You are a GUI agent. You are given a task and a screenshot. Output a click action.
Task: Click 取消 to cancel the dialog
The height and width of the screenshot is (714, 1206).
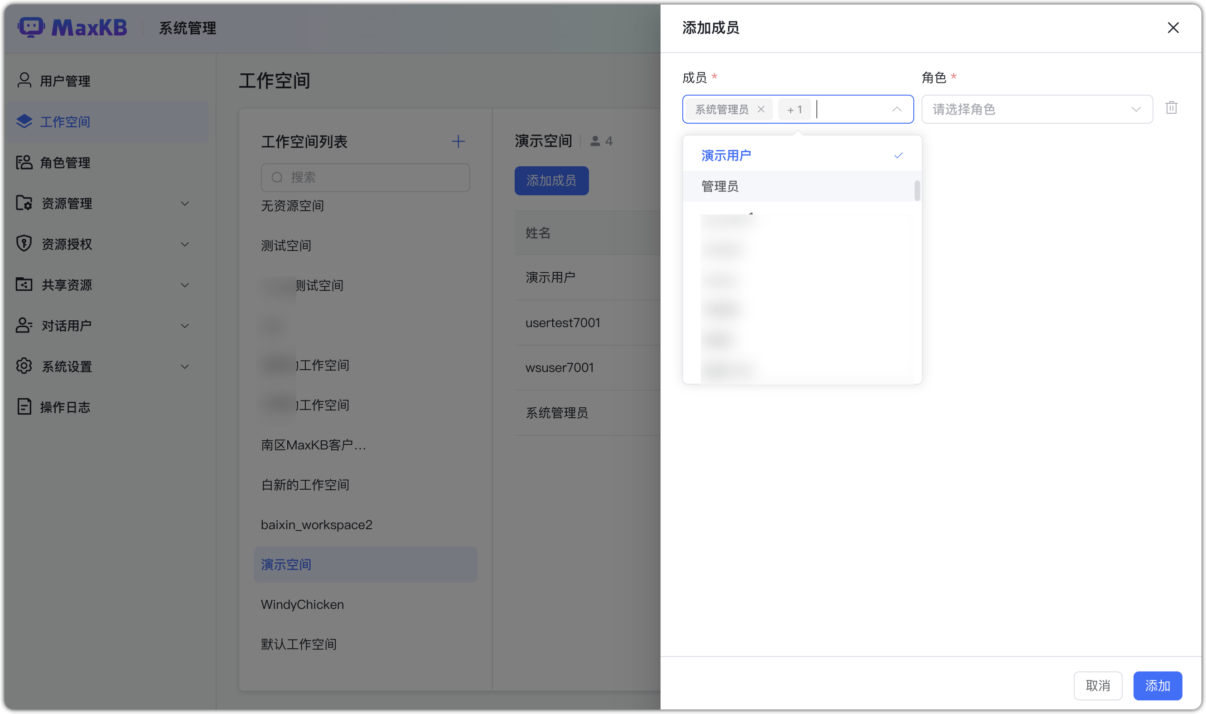[x=1097, y=685]
